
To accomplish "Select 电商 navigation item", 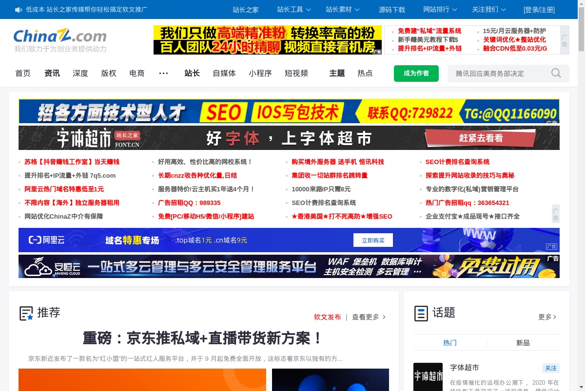I will click(137, 73).
